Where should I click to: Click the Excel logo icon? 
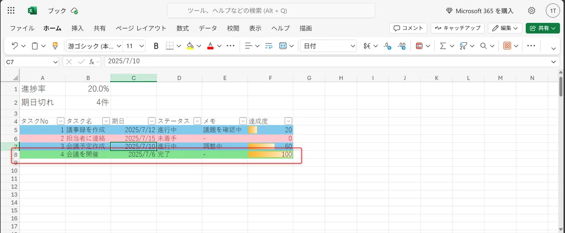coord(32,10)
